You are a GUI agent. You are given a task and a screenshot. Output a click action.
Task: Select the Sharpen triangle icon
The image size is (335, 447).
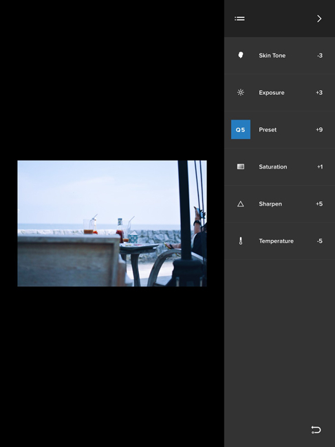pos(241,204)
